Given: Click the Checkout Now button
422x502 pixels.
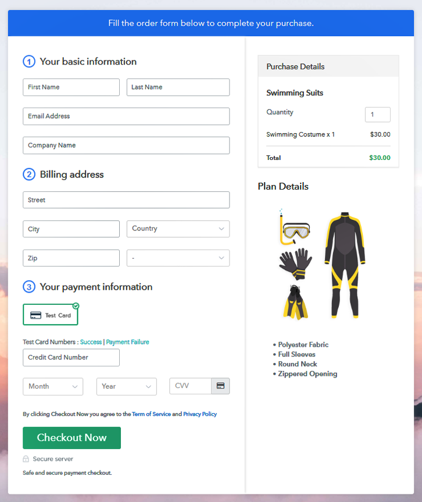Looking at the screenshot, I should (71, 437).
